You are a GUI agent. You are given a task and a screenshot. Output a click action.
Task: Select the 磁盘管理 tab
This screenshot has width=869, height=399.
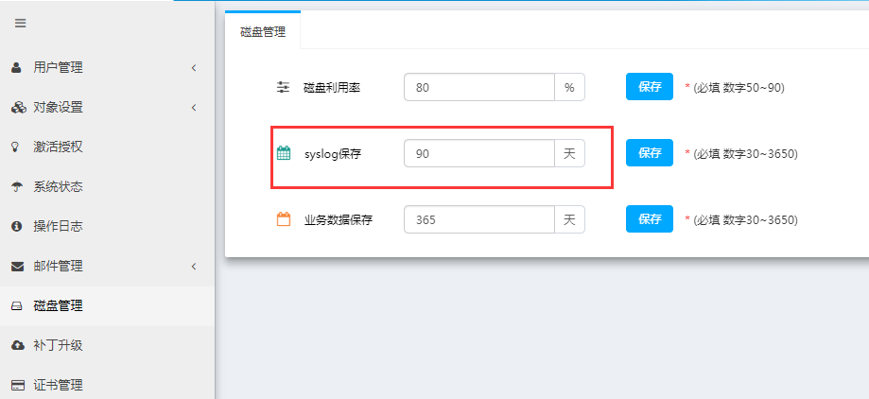tap(263, 31)
